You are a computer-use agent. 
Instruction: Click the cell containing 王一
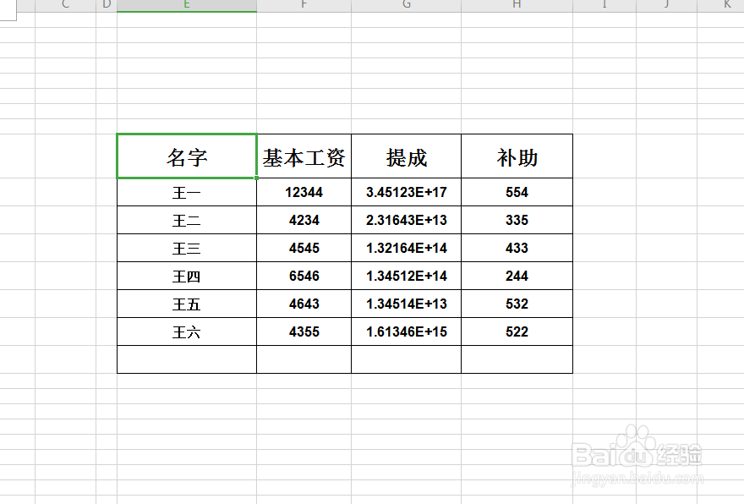[x=186, y=191]
